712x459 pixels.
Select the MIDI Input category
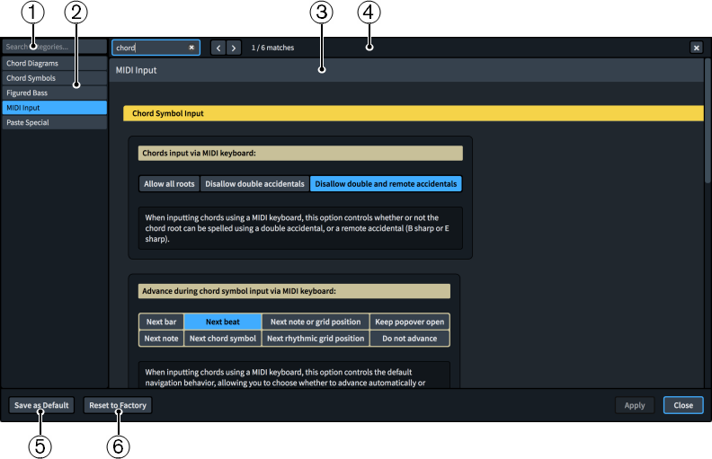click(55, 108)
